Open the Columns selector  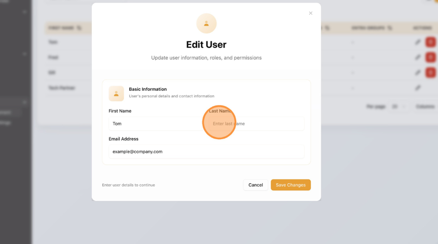pyautogui.click(x=425, y=107)
